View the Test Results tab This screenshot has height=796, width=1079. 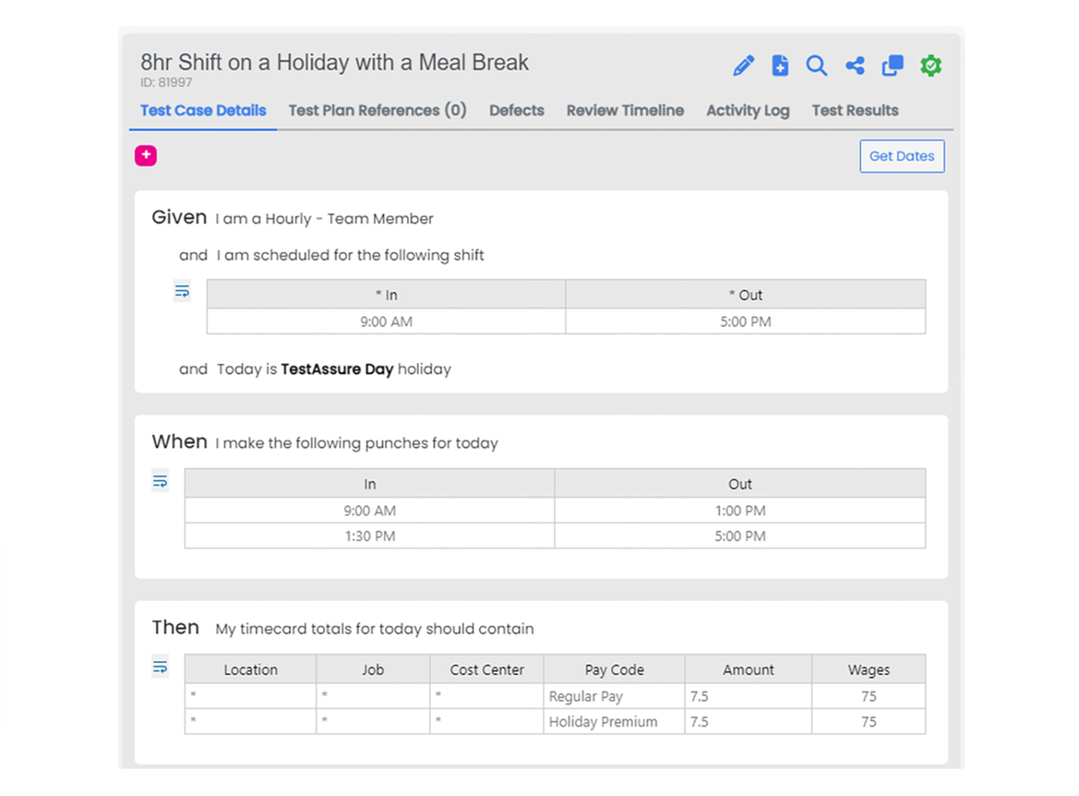coord(855,110)
